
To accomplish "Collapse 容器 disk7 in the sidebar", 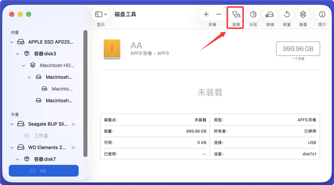I will point(17,159).
